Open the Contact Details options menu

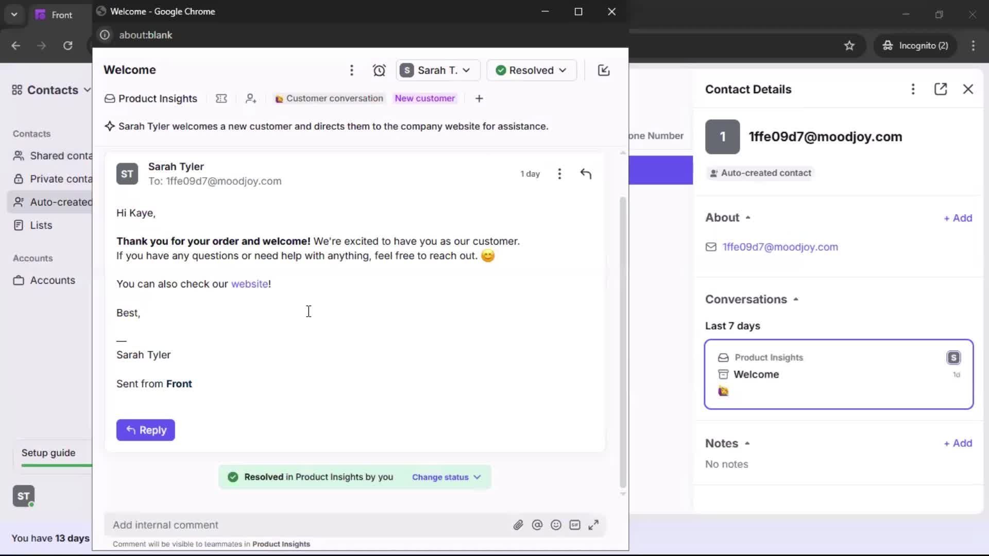(913, 89)
